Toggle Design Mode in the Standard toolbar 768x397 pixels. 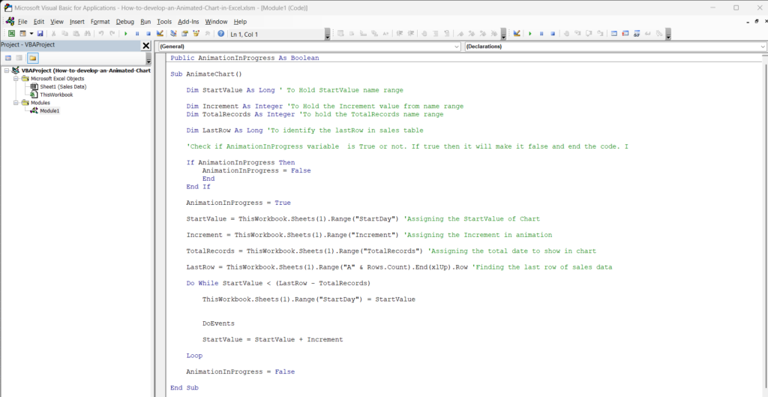pos(160,34)
